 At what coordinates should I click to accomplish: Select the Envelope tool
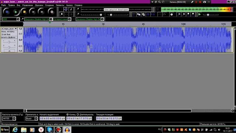pos(66,10)
